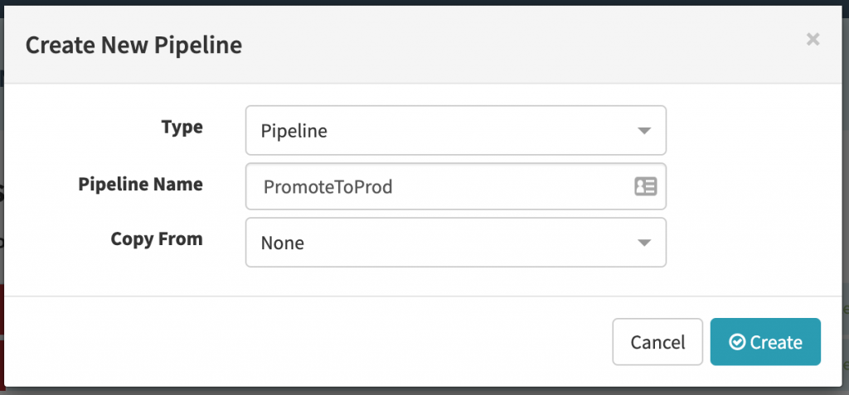Viewport: 849px width, 395px height.
Task: Click the Copy From label
Action: [157, 239]
